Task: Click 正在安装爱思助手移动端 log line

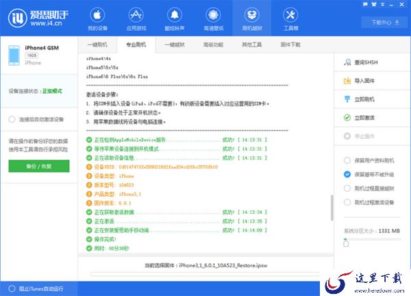Action: point(177,230)
